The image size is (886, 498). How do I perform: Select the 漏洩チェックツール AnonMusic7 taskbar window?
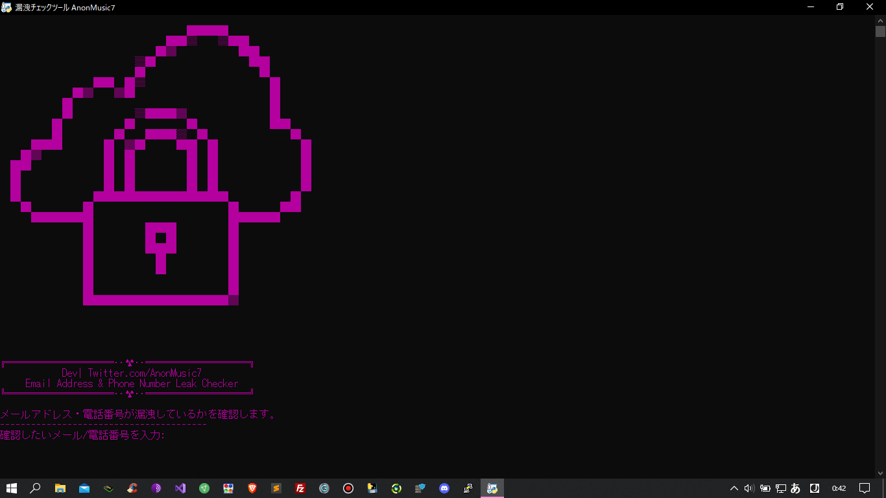tap(492, 488)
